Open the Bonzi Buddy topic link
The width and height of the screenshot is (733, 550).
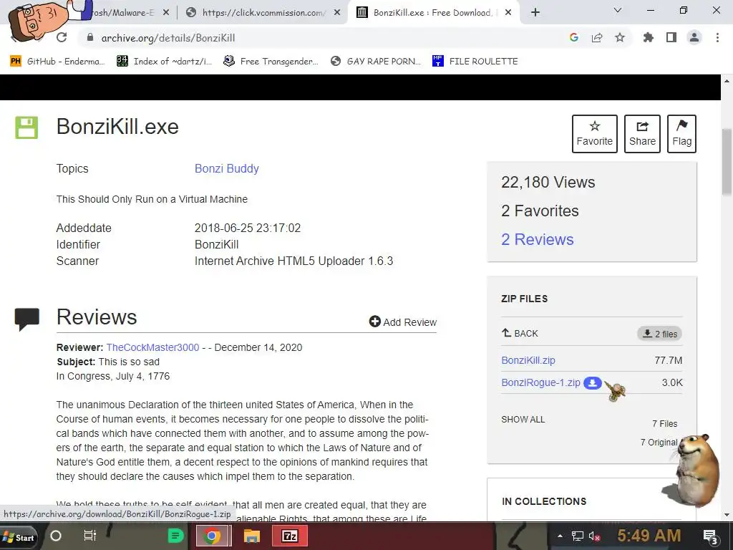point(227,168)
